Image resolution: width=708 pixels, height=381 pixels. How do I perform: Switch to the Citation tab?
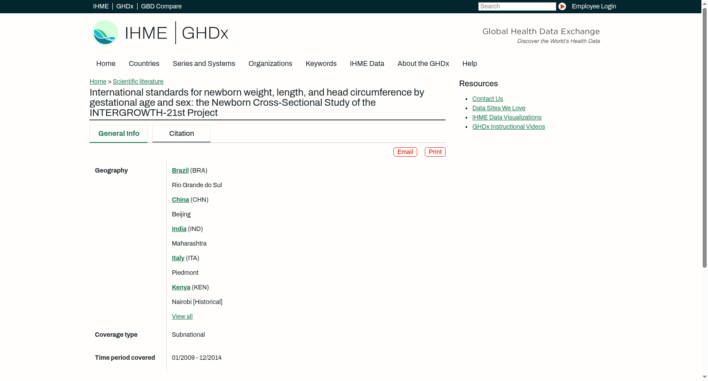(x=181, y=134)
